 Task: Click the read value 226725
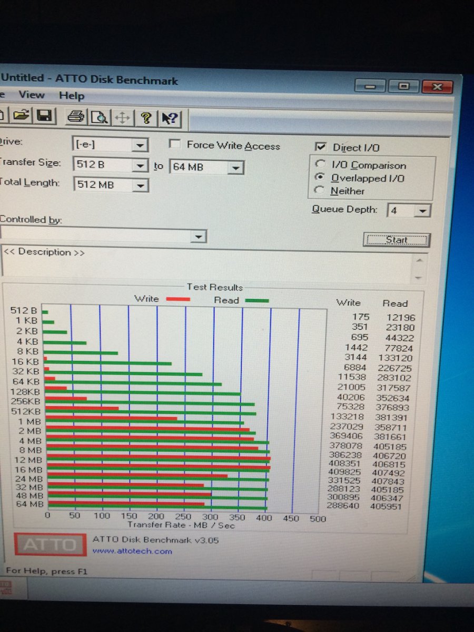coord(394,368)
